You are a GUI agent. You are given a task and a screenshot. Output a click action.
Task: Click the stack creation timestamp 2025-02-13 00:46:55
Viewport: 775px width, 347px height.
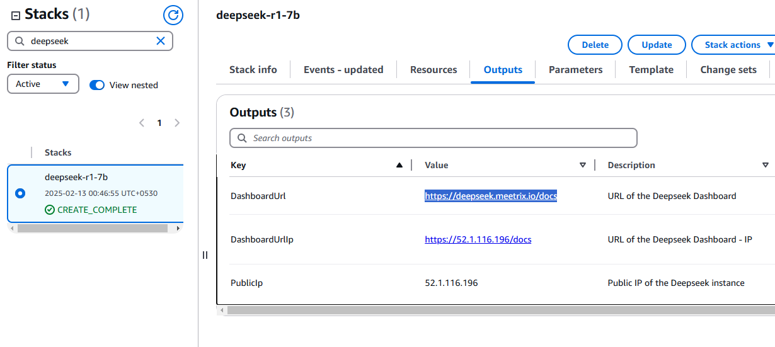(101, 193)
